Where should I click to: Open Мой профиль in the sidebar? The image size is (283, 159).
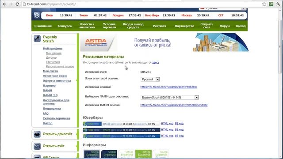pos(53,49)
